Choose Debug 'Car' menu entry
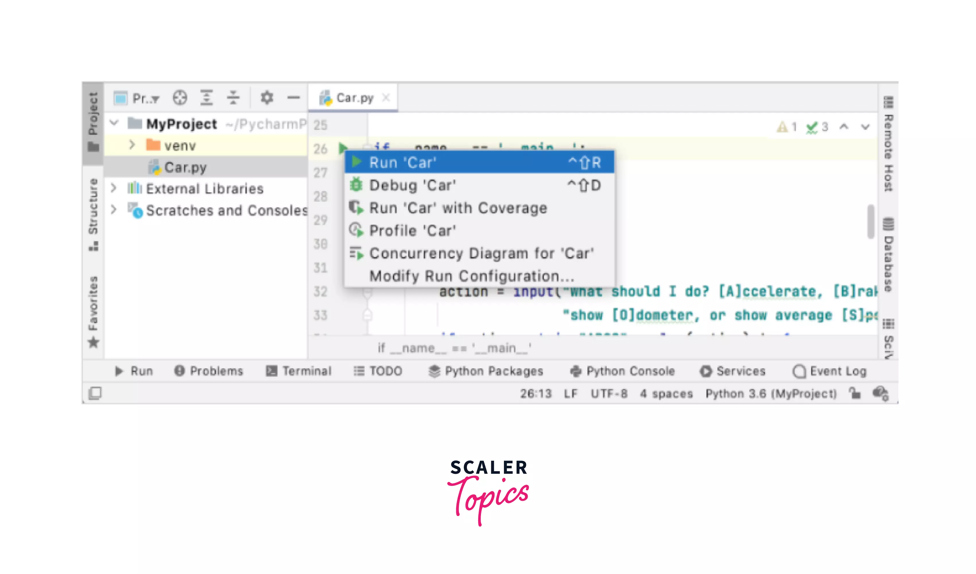 coord(479,185)
